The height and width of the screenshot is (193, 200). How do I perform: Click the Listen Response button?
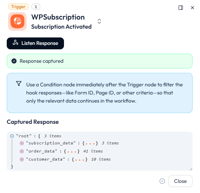[x=35, y=43]
